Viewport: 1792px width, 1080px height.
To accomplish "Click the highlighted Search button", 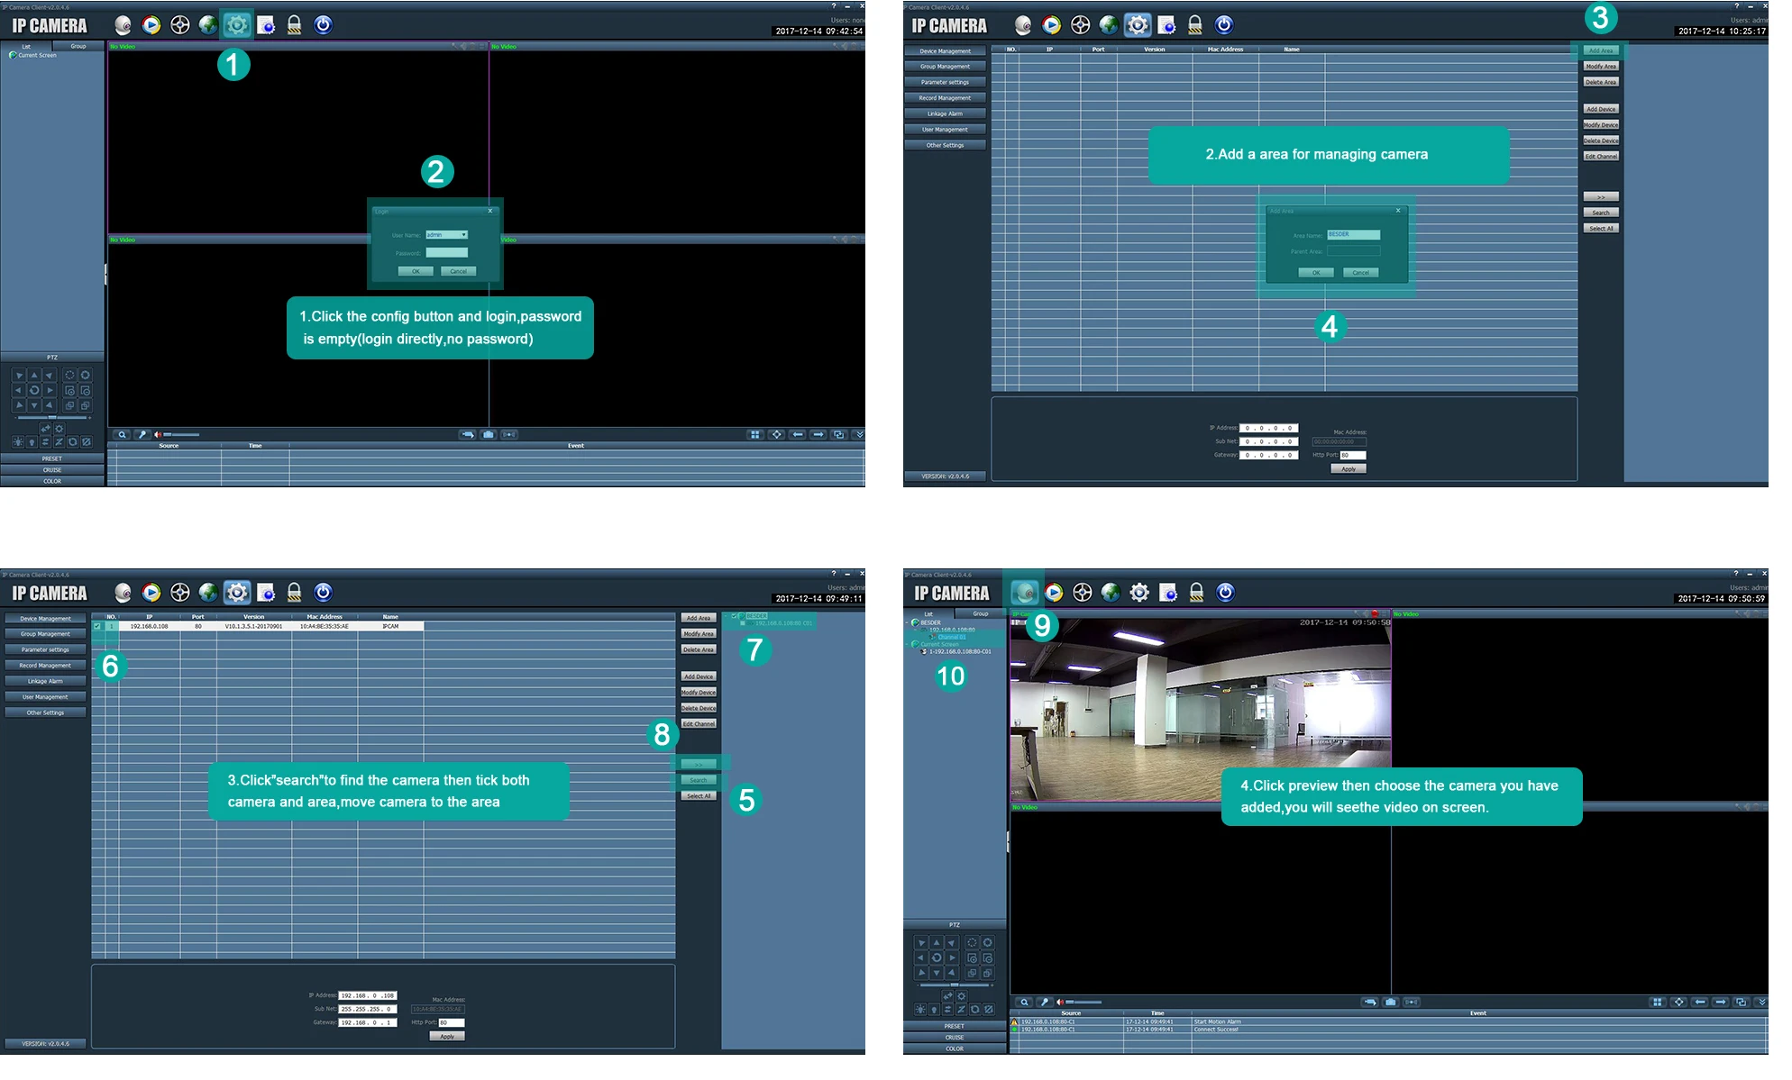I will click(x=699, y=780).
